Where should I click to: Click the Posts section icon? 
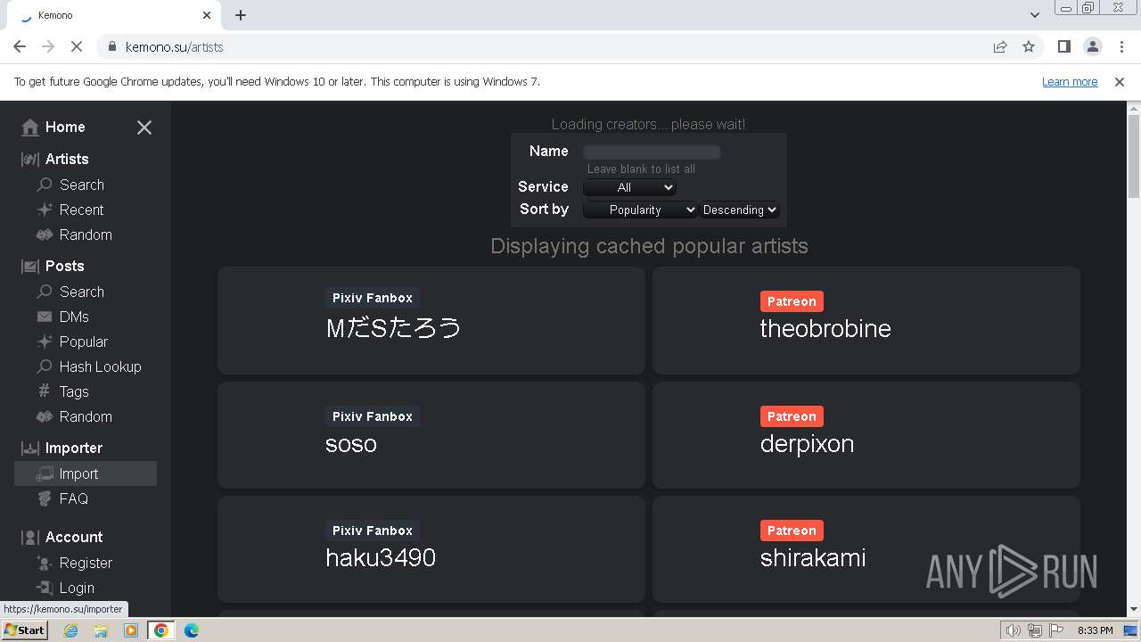click(30, 267)
